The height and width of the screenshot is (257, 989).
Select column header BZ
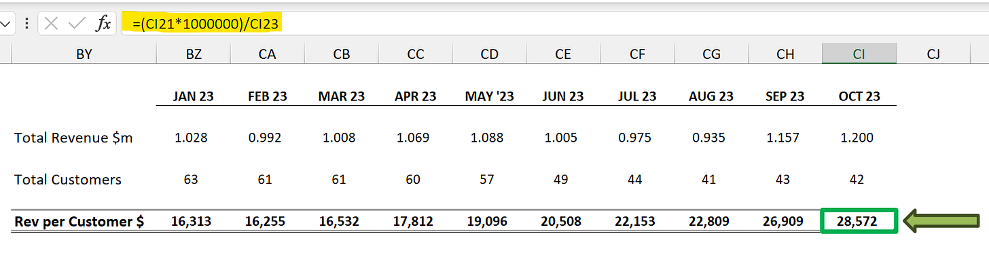tap(194, 54)
